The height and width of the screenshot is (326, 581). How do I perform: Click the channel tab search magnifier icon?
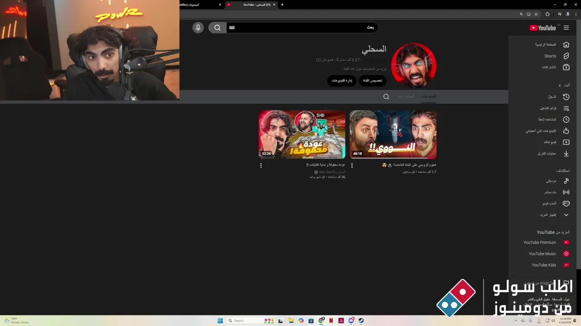(x=386, y=96)
